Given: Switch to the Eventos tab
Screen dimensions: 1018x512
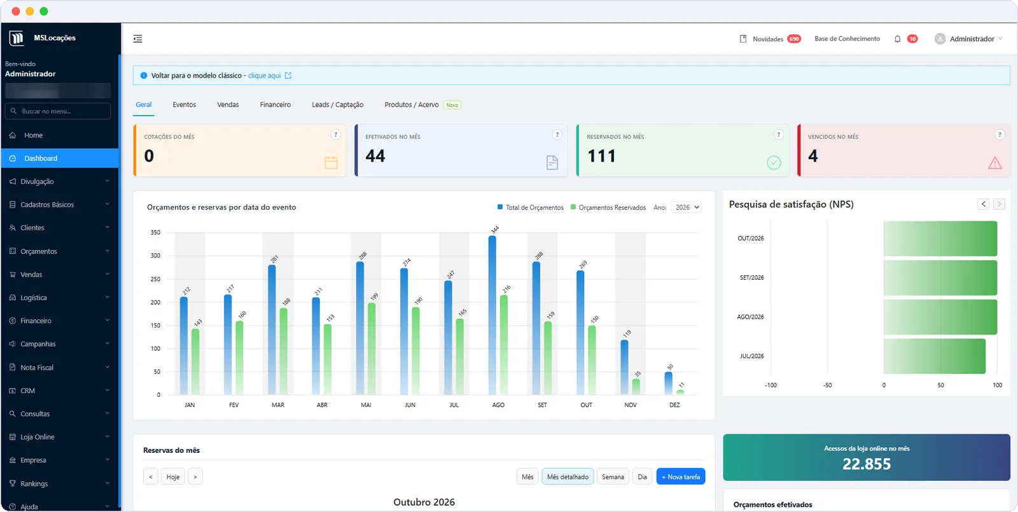Looking at the screenshot, I should click(184, 105).
